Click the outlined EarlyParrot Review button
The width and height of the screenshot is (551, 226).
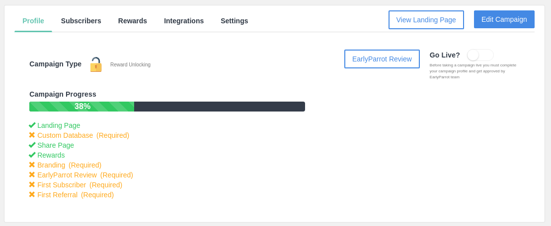382,59
